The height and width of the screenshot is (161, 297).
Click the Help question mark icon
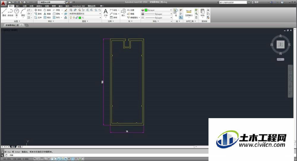pos(282,2)
